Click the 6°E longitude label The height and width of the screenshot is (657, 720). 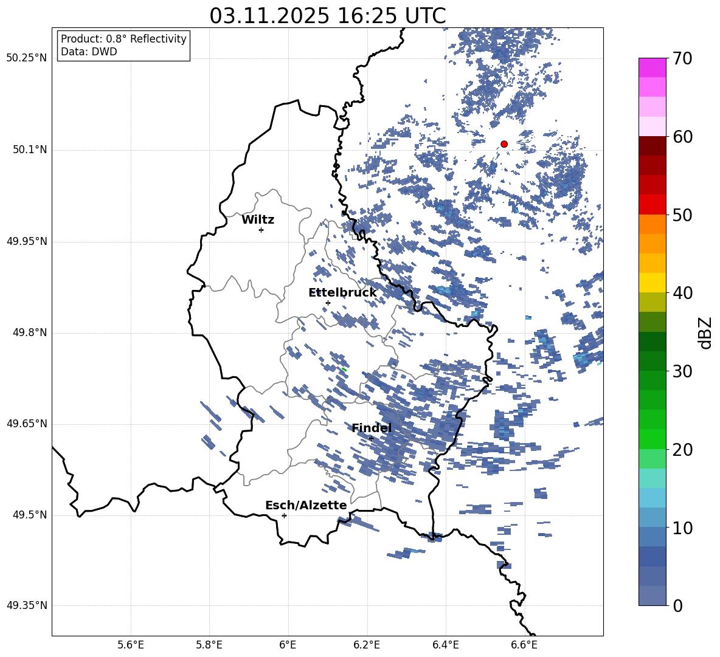pyautogui.click(x=288, y=645)
